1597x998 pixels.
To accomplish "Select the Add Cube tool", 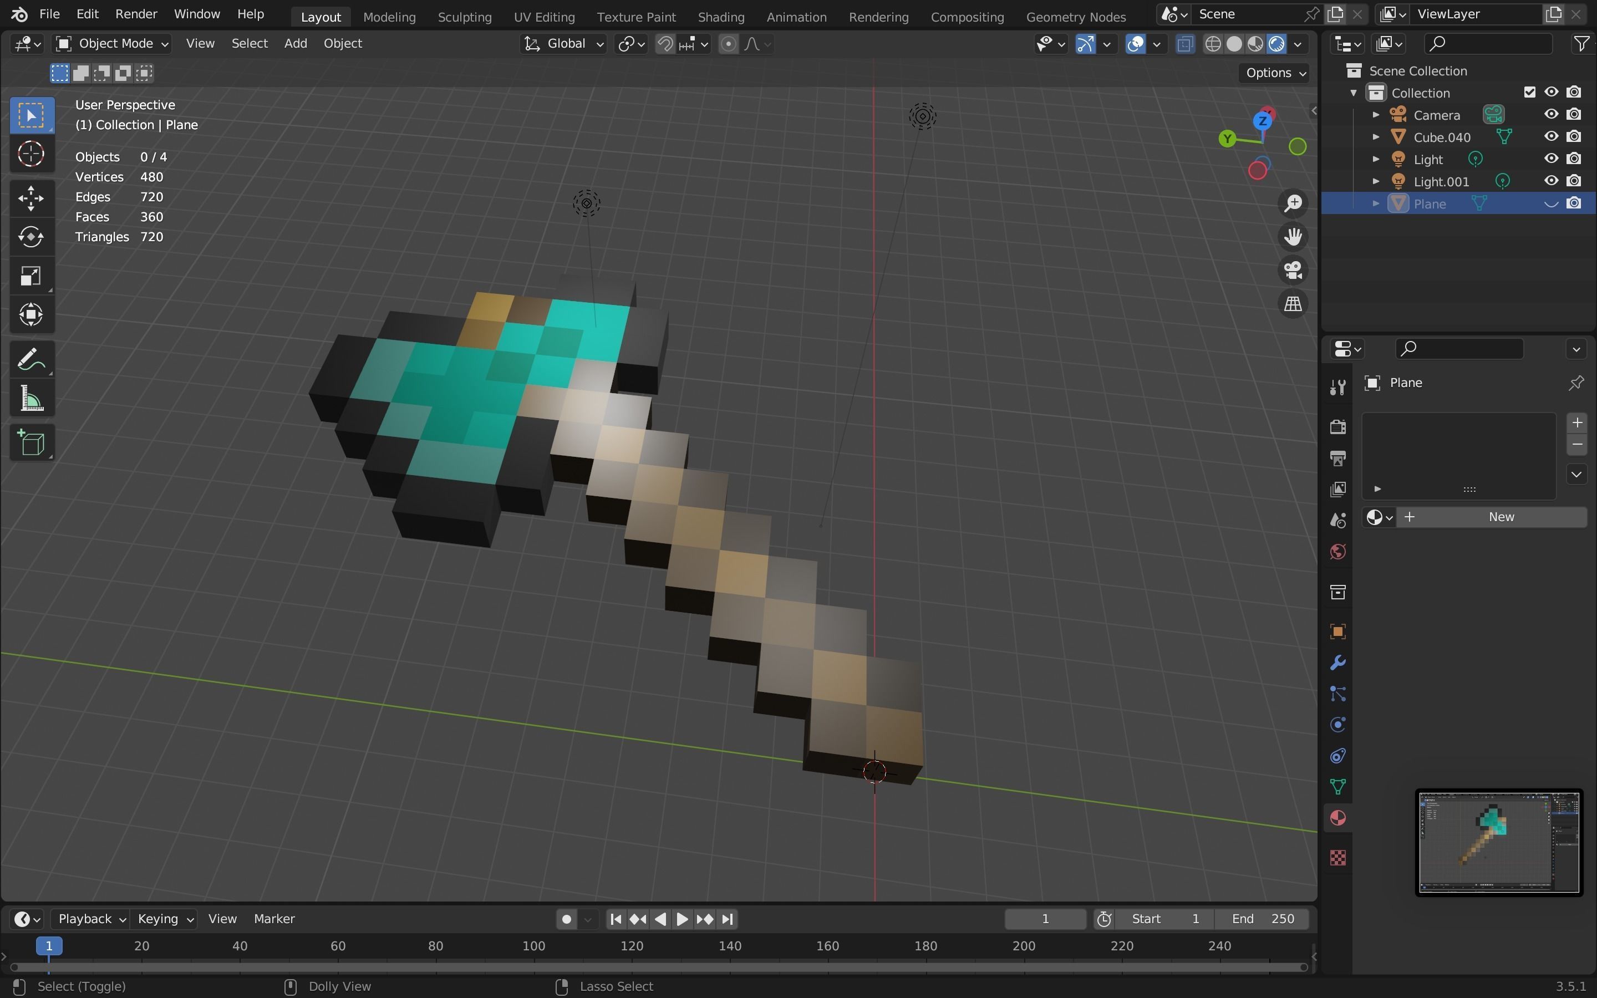I will [31, 443].
